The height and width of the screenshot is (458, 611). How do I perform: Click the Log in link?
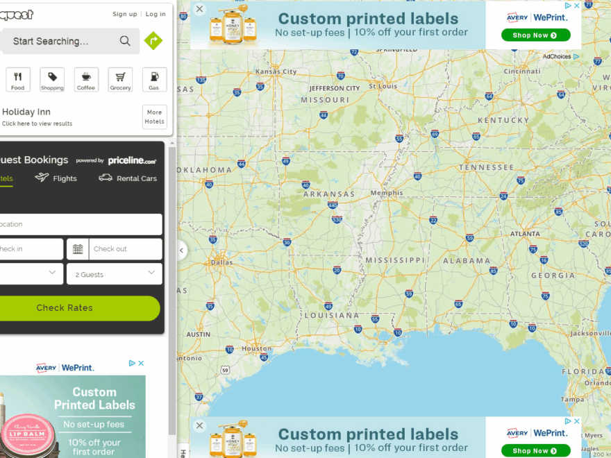click(x=156, y=14)
